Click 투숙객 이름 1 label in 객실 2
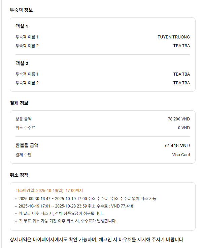 [x=27, y=74]
